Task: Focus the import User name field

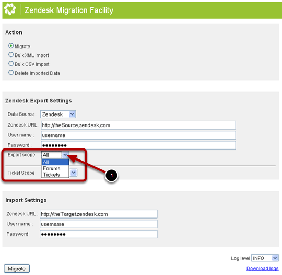Action: (x=99, y=224)
